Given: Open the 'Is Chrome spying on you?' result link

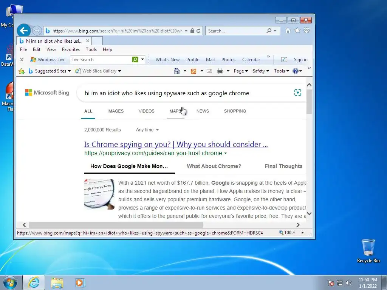Looking at the screenshot, I should coord(176,144).
